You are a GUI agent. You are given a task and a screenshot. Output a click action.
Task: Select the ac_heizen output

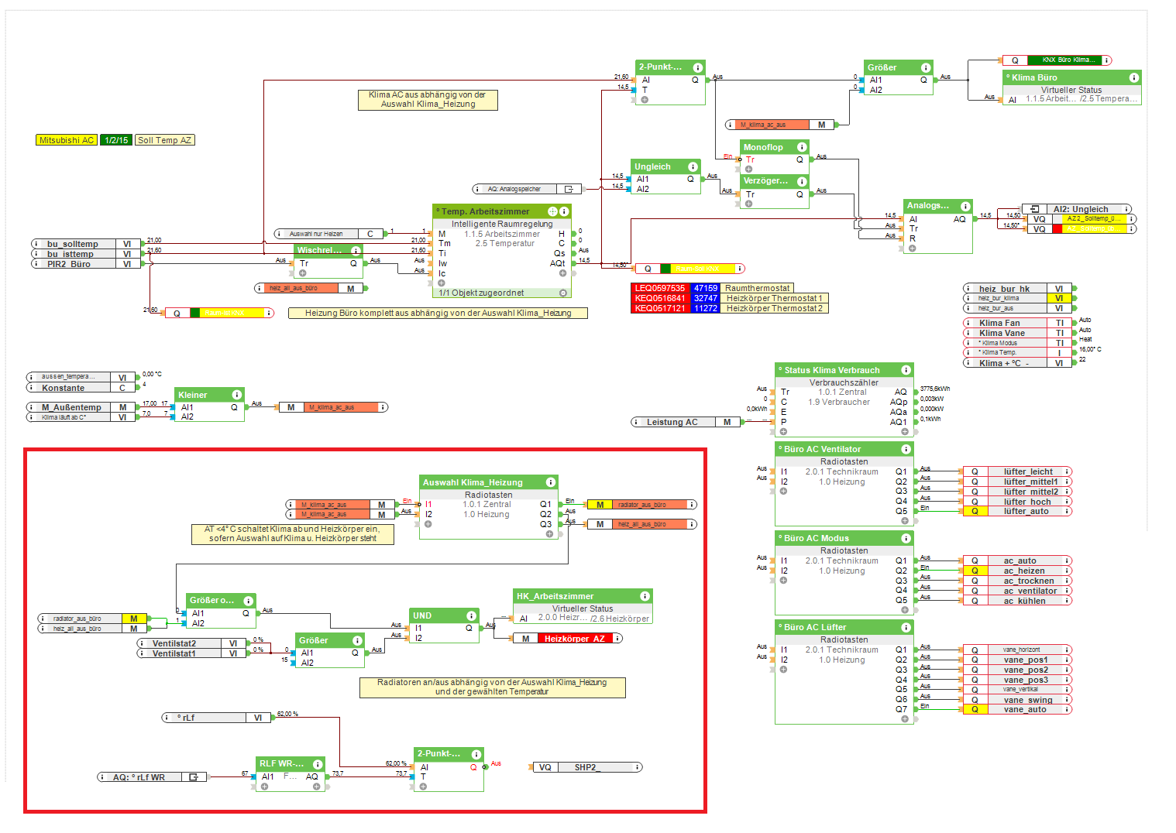(1017, 571)
